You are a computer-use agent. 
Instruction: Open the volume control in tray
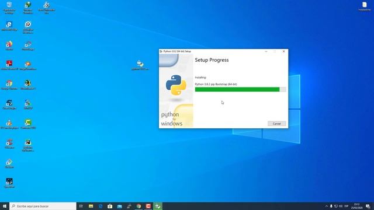point(341,206)
